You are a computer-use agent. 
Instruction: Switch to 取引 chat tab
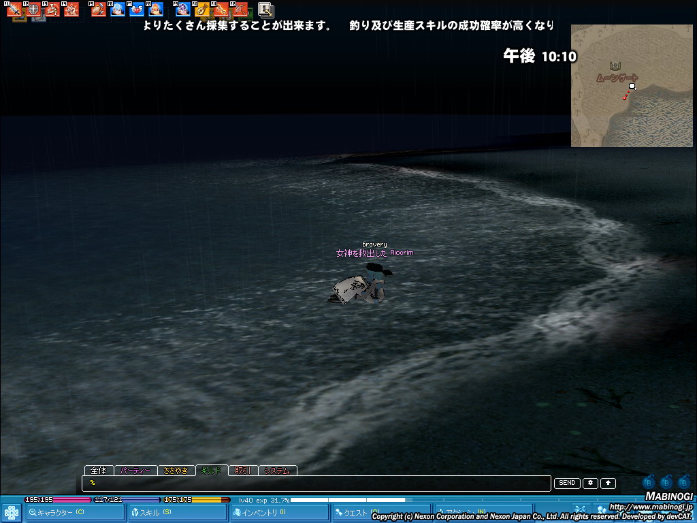[x=243, y=471]
